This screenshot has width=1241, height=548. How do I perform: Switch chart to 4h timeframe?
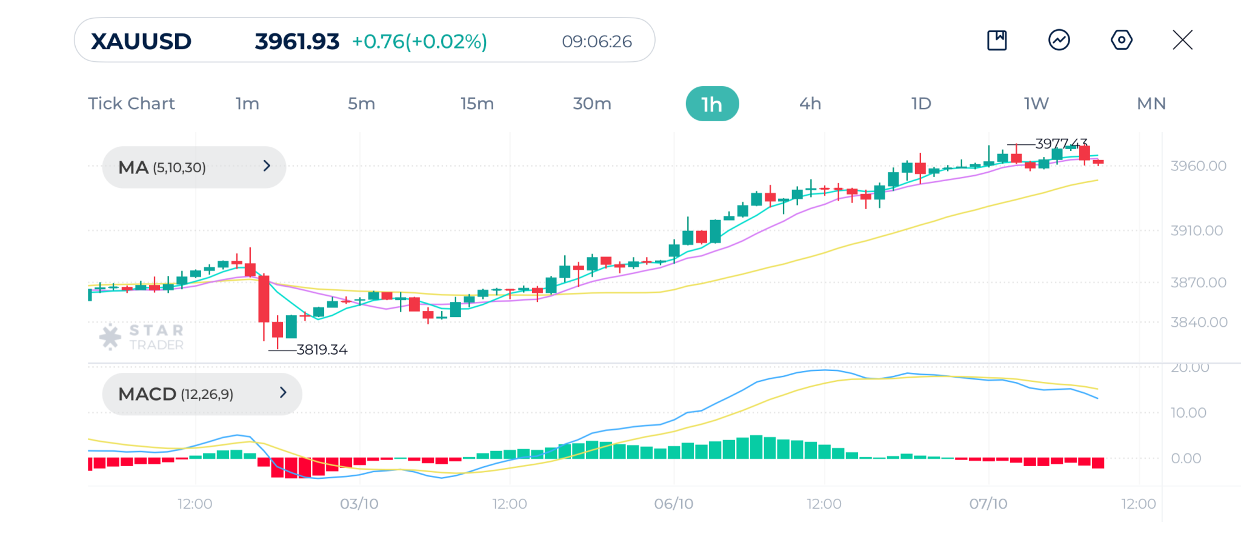point(810,104)
